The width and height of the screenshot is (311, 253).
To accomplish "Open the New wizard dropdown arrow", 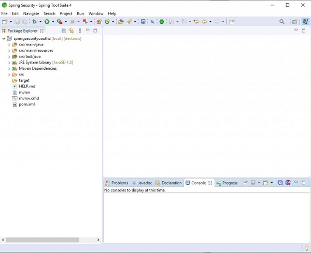I will 11,22.
